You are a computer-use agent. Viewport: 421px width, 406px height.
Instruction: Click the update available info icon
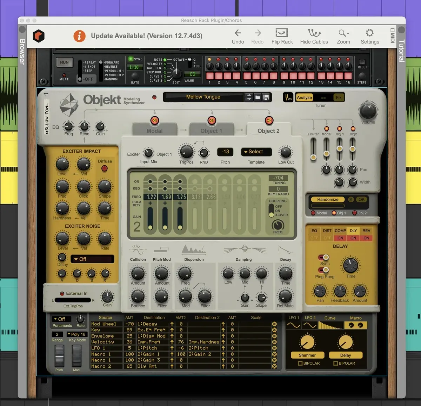(79, 36)
